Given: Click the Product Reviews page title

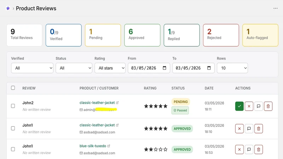Looking at the screenshot, I should (36, 8).
